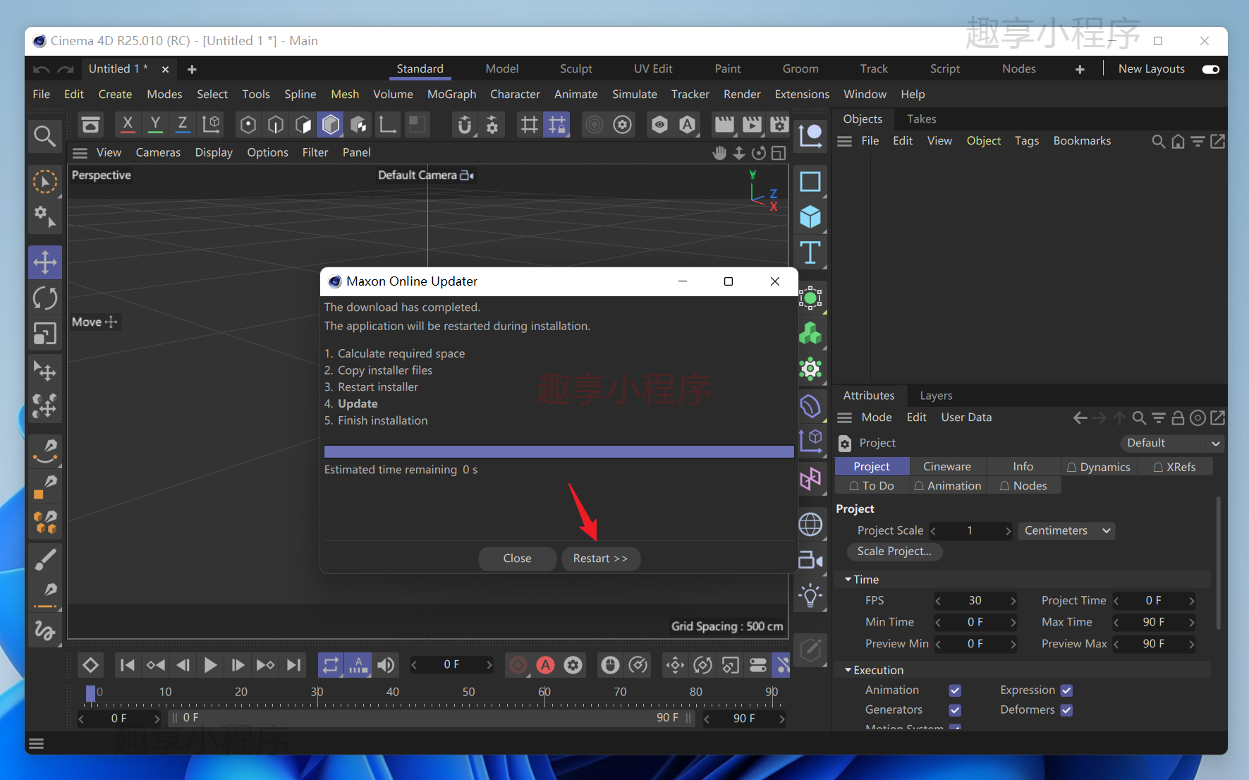Open viewport Cameras menu
Viewport: 1249px width, 780px height.
pyautogui.click(x=158, y=152)
